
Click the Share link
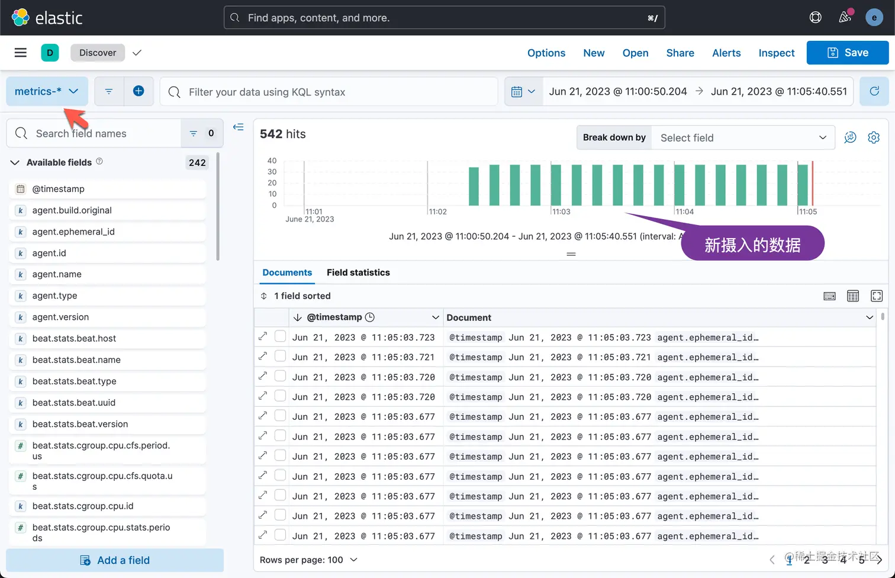point(680,53)
